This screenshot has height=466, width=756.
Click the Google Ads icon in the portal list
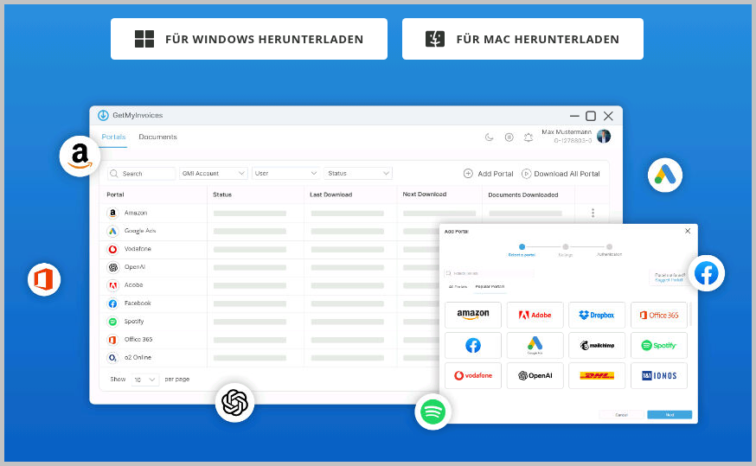(x=112, y=231)
